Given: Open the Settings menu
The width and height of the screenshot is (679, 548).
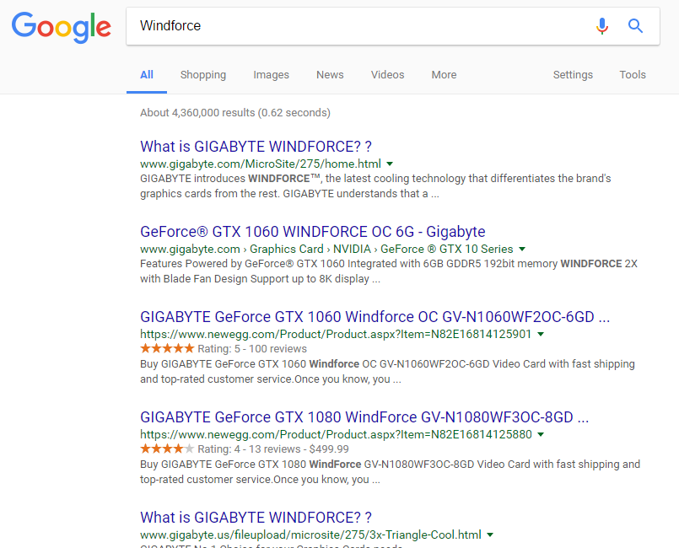Looking at the screenshot, I should pyautogui.click(x=573, y=75).
